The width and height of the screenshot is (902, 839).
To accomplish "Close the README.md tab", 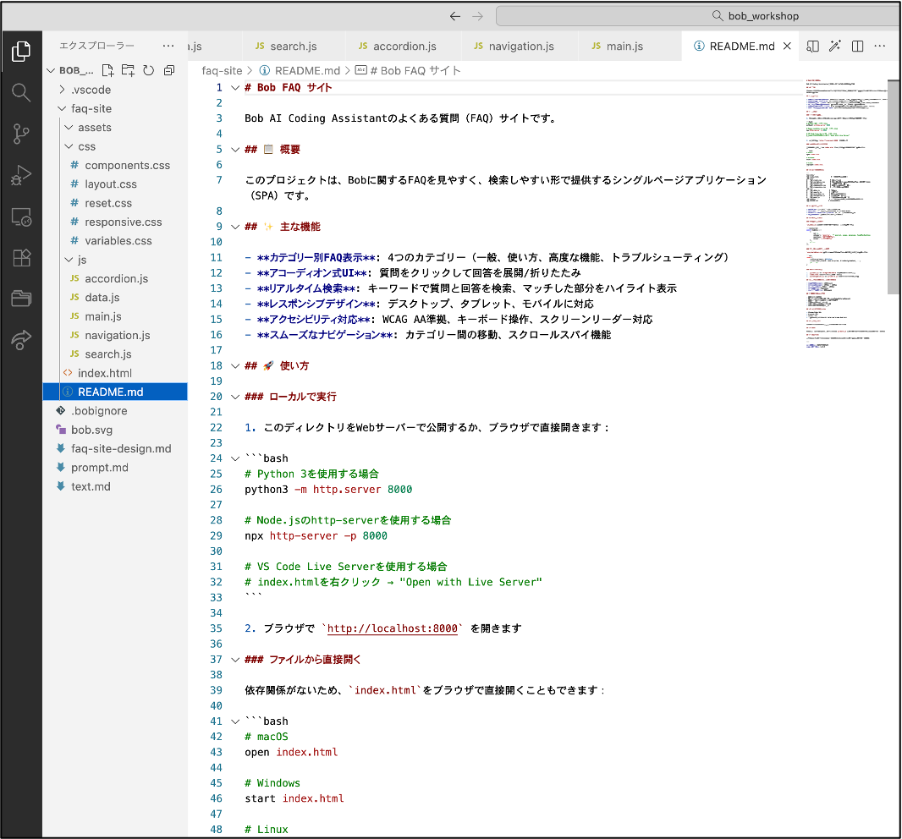I will pos(787,46).
